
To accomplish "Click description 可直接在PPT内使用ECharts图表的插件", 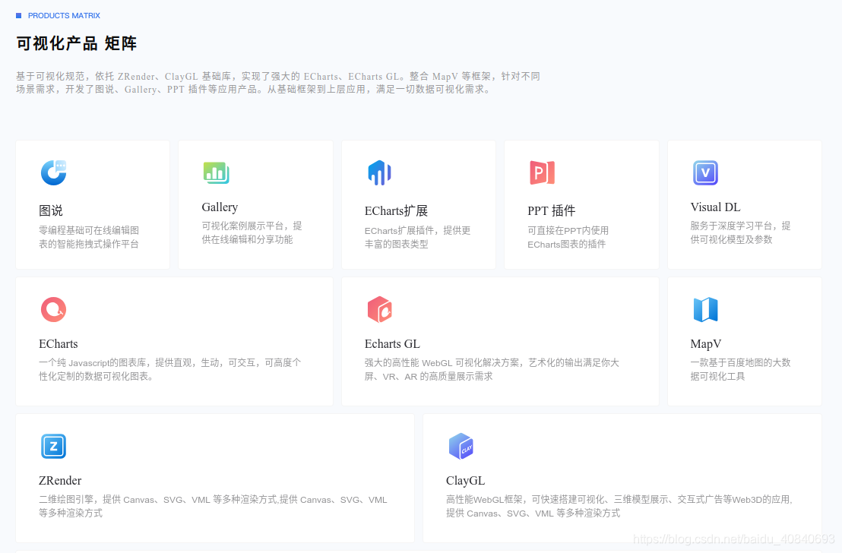I will click(x=568, y=237).
